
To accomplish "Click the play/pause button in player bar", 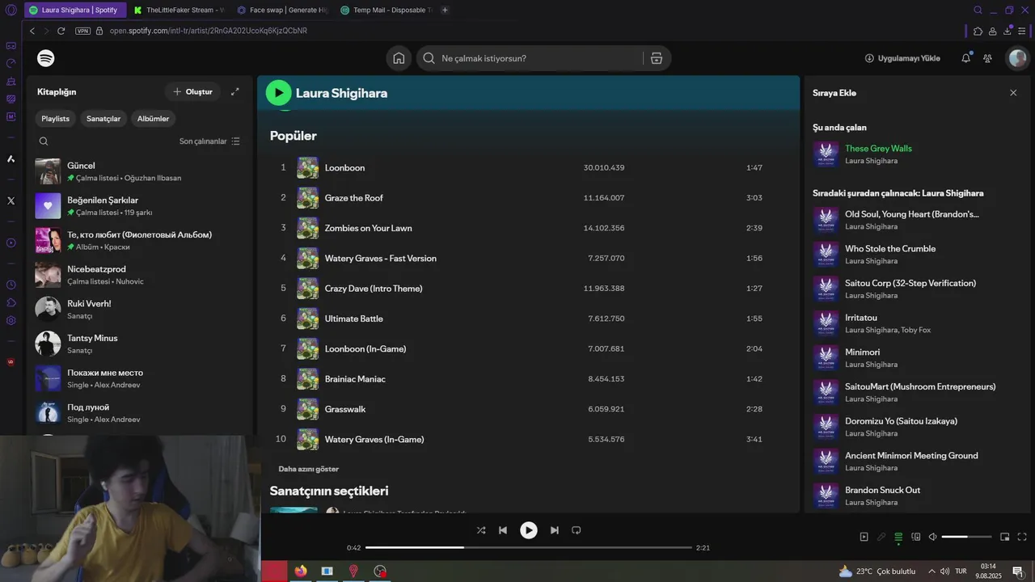I will 528,530.
